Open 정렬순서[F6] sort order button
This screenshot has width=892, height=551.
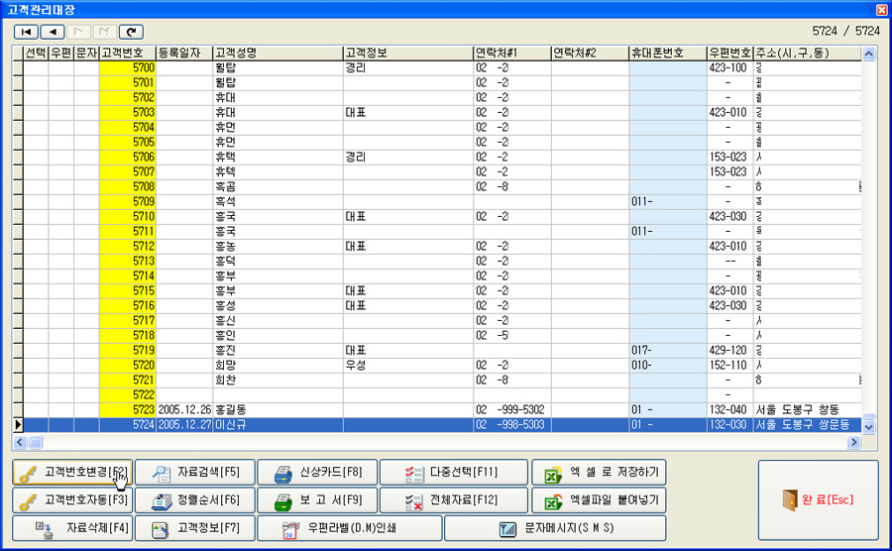(x=195, y=500)
